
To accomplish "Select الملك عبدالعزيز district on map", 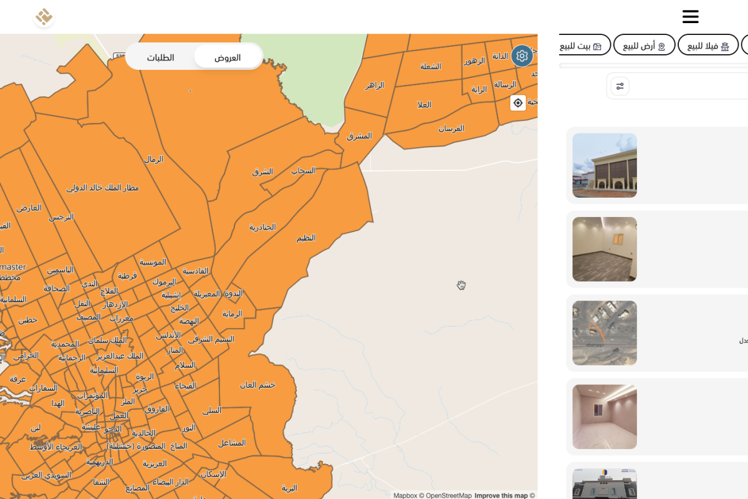I will coord(120,356).
